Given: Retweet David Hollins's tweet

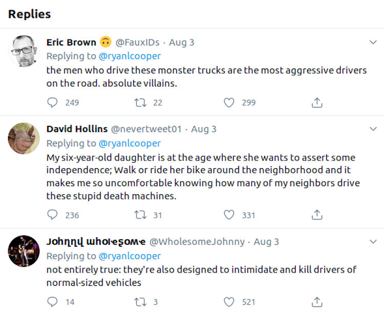Looking at the screenshot, I should (140, 215).
